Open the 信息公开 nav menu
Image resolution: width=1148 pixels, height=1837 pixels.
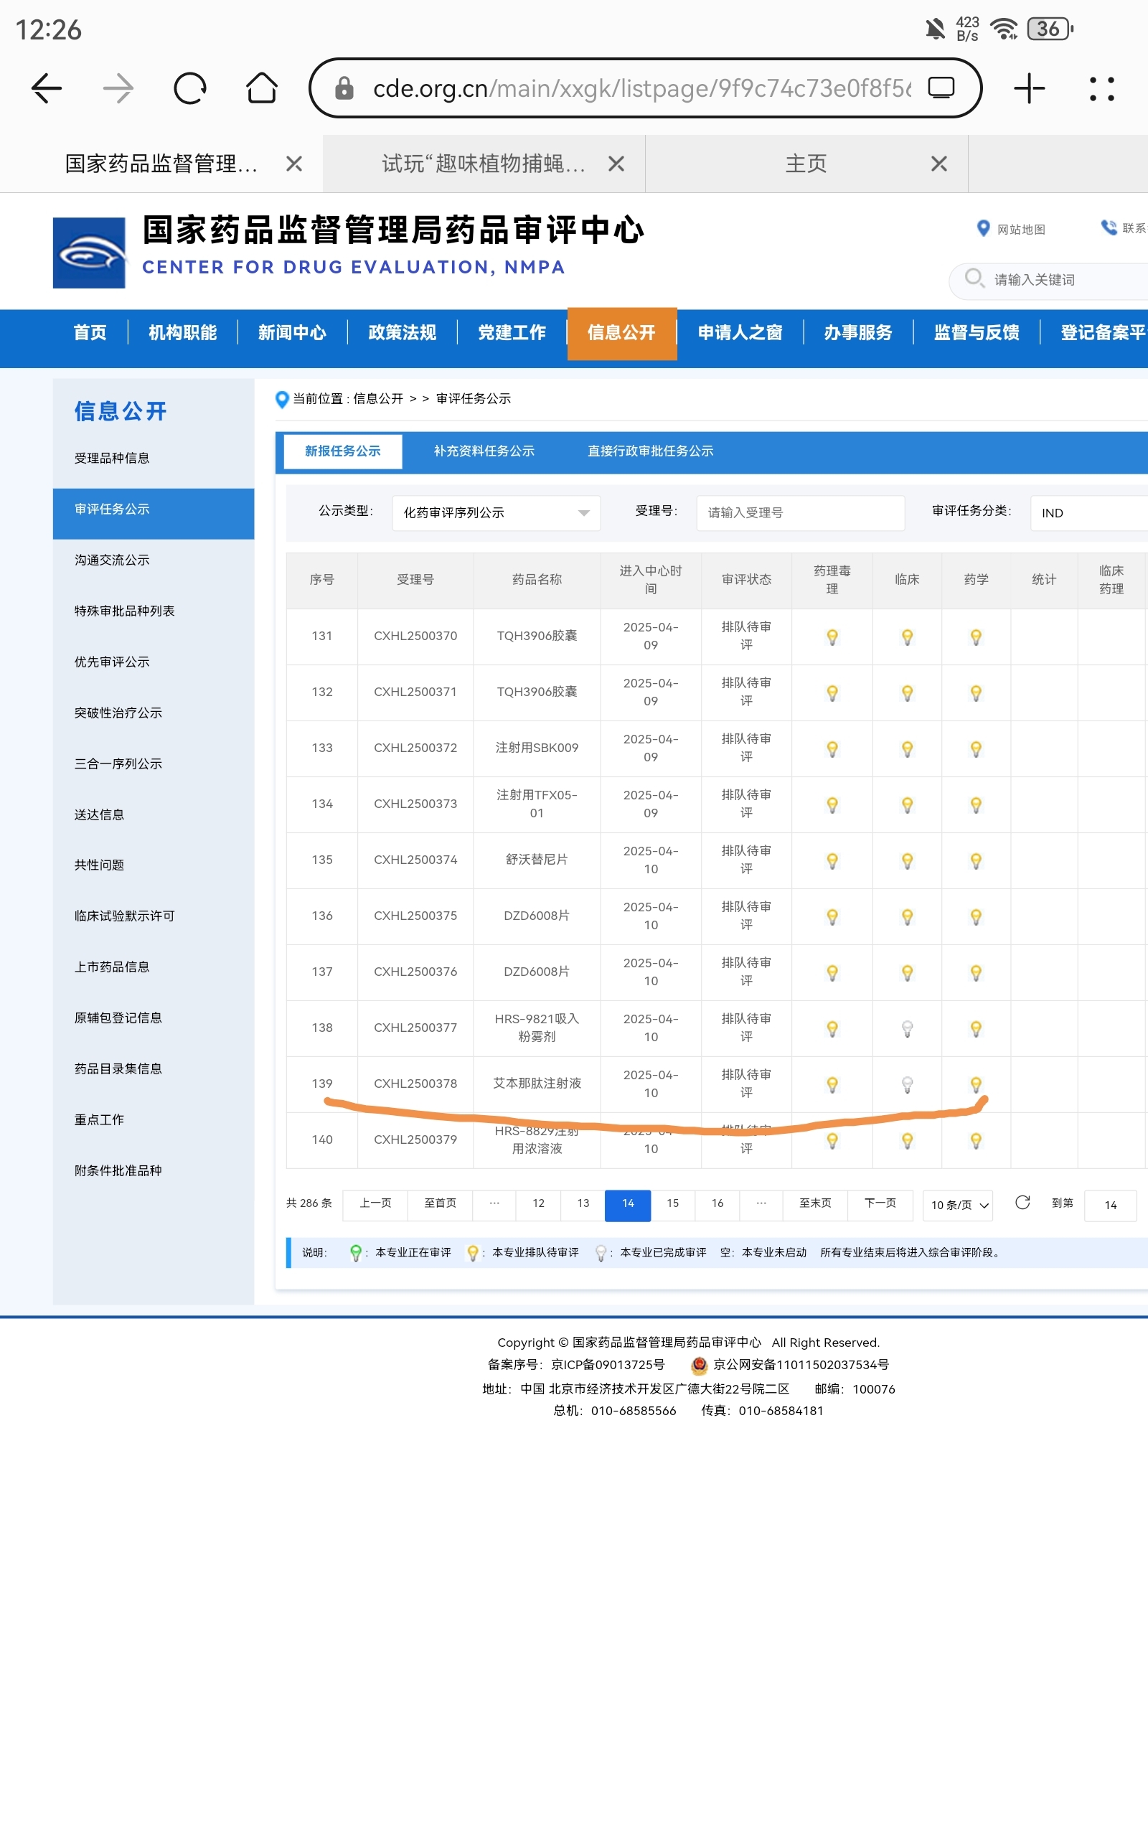click(x=621, y=332)
